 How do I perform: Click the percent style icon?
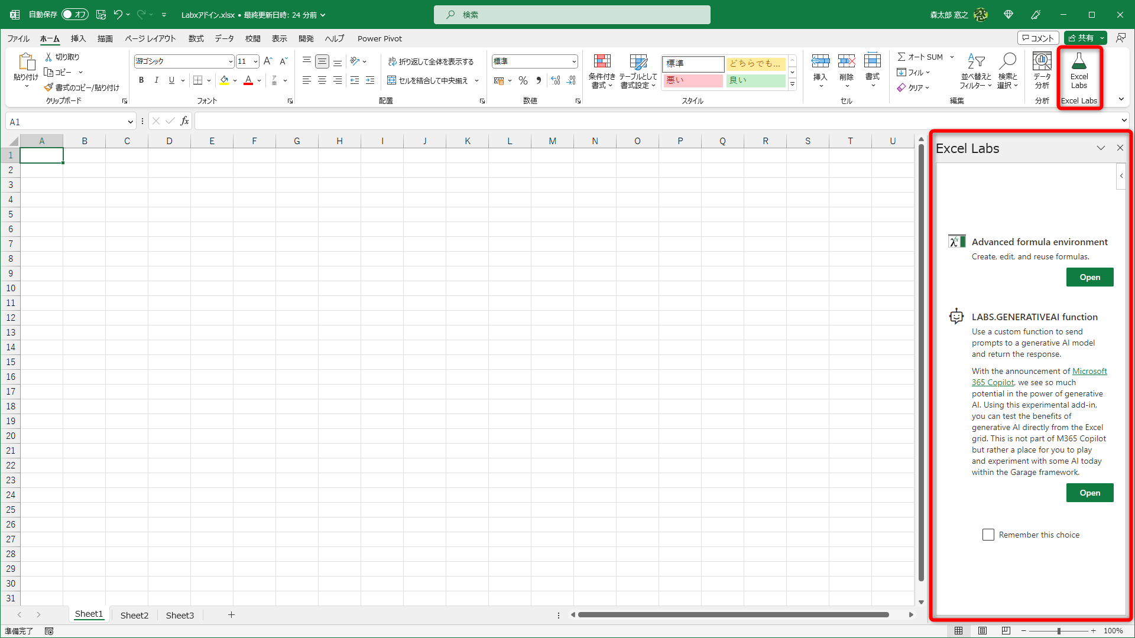(x=523, y=80)
